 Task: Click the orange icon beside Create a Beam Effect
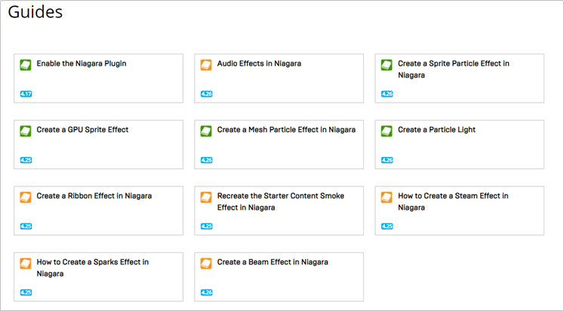pyautogui.click(x=206, y=263)
